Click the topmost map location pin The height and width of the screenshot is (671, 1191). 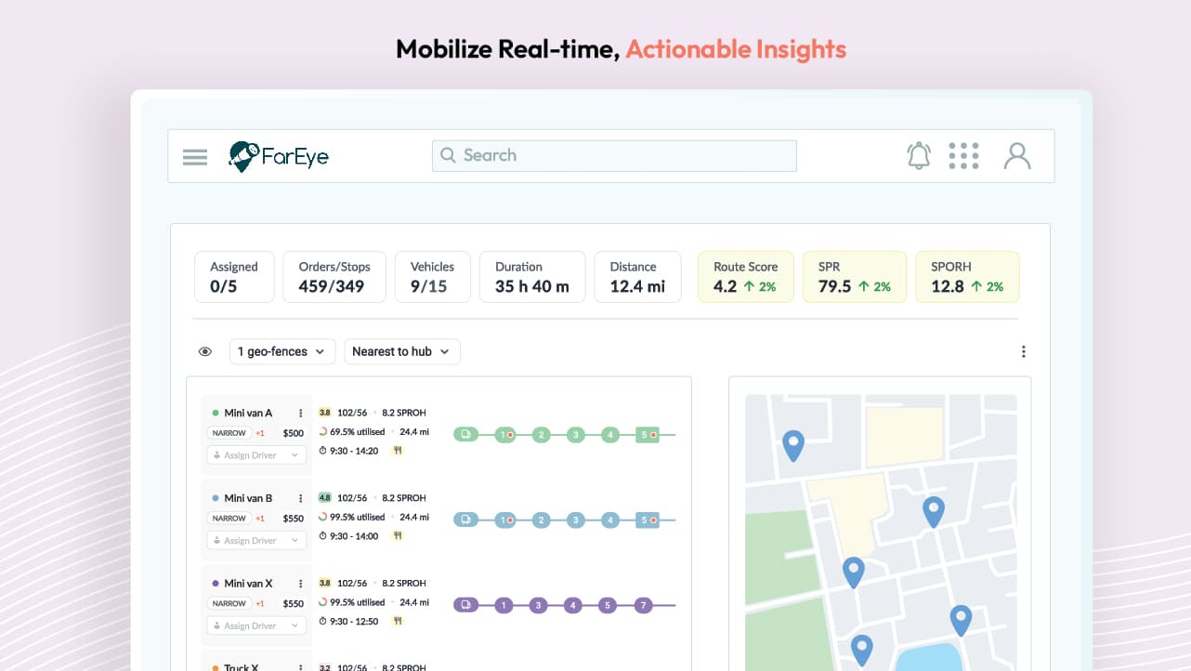[x=792, y=446]
